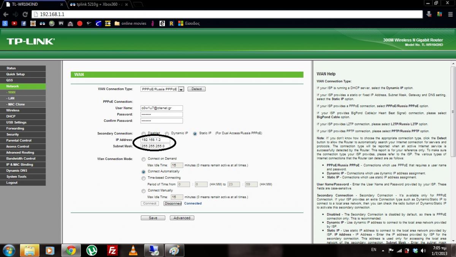Image resolution: width=456 pixels, height=257 pixels.
Task: Click the Subnet Mask field
Action: [155, 146]
